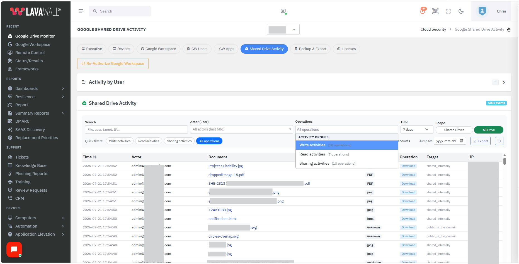The height and width of the screenshot is (264, 519).
Task: Switch to GW Users tab
Action: click(x=197, y=49)
